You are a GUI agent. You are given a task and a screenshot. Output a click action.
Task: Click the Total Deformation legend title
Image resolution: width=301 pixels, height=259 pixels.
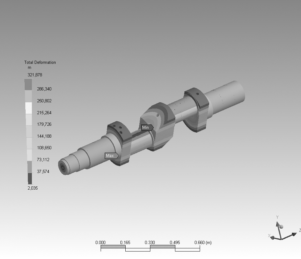click(40, 63)
